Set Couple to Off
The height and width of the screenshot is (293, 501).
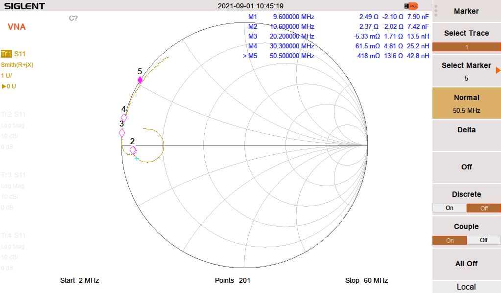click(x=484, y=240)
